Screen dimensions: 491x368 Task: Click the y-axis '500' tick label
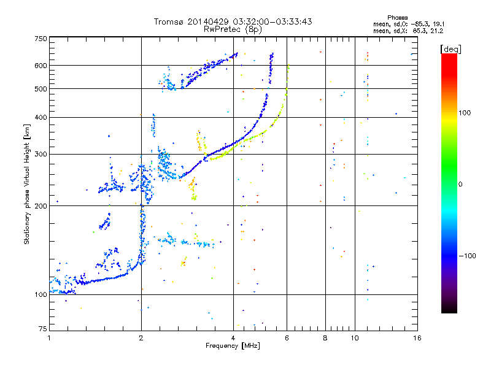click(41, 89)
